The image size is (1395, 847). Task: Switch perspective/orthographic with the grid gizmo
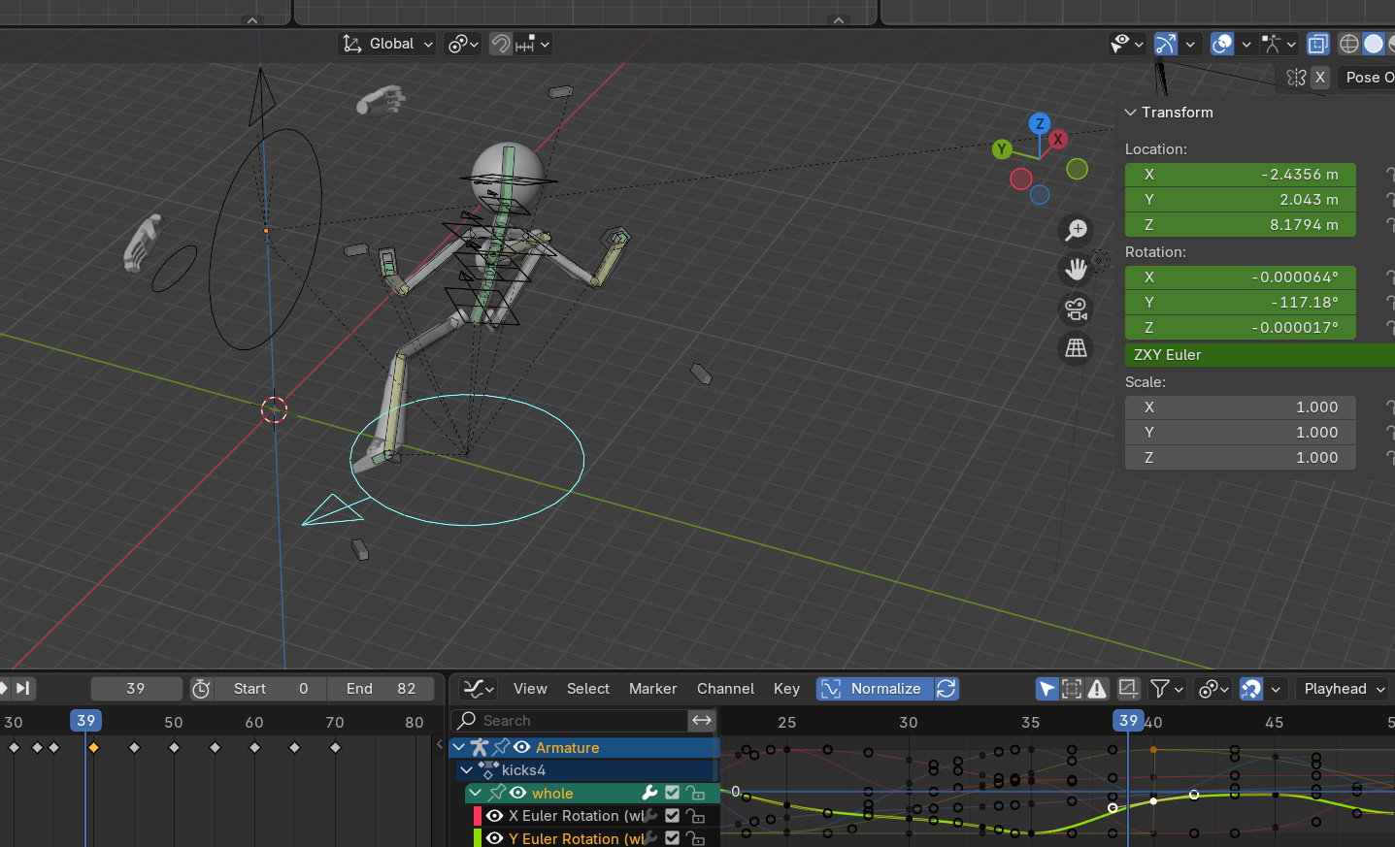pos(1076,348)
